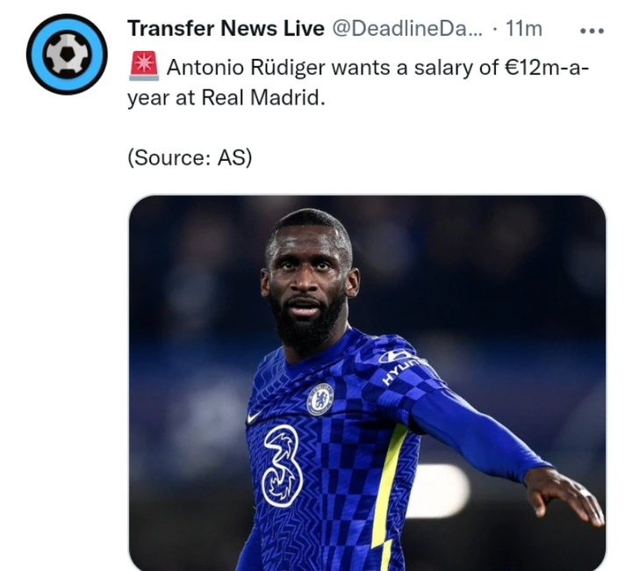Click the €12m-a- salary text
632x571 pixels.
tap(547, 68)
